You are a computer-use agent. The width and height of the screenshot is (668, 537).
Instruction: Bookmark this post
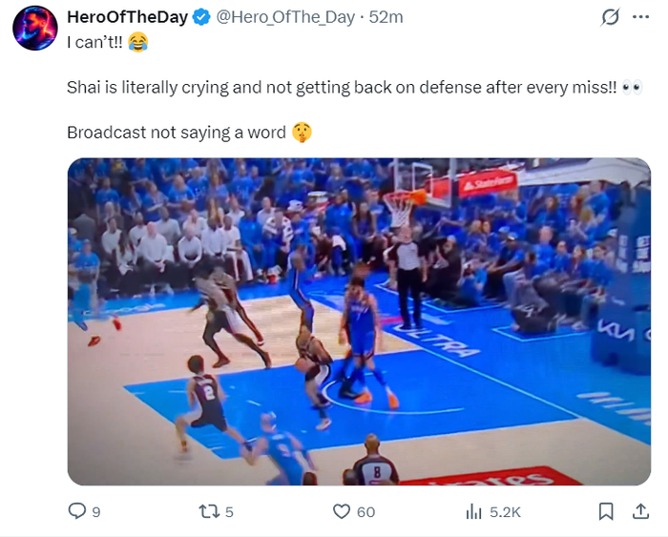coord(606,511)
